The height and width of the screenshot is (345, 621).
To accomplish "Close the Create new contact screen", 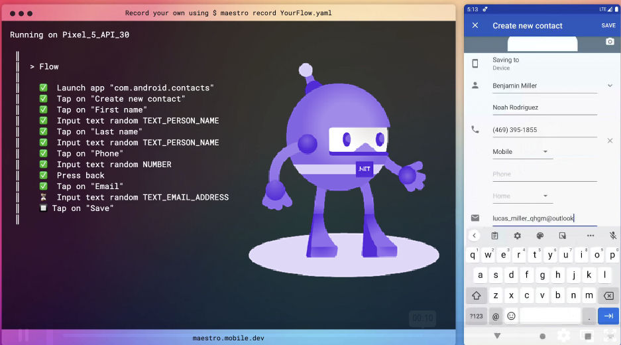I will [475, 26].
